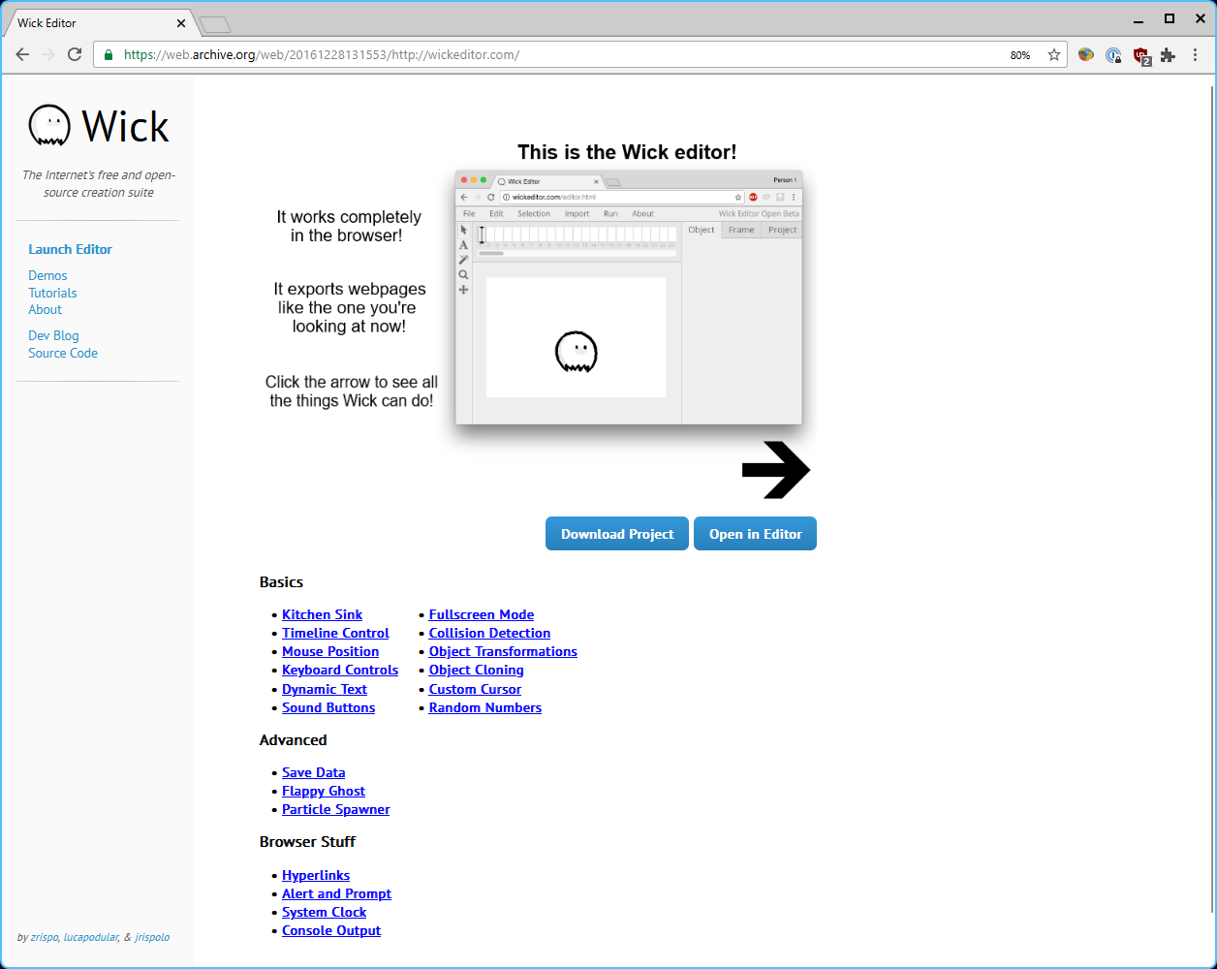1217x969 pixels.
Task: Click the puzzle piece extension icon
Action: [x=1168, y=55]
